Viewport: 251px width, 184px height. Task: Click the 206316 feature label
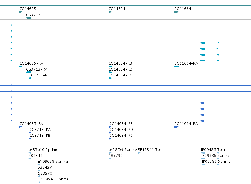(x=36, y=156)
